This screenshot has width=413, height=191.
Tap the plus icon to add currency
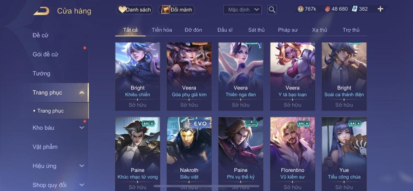point(380,9)
